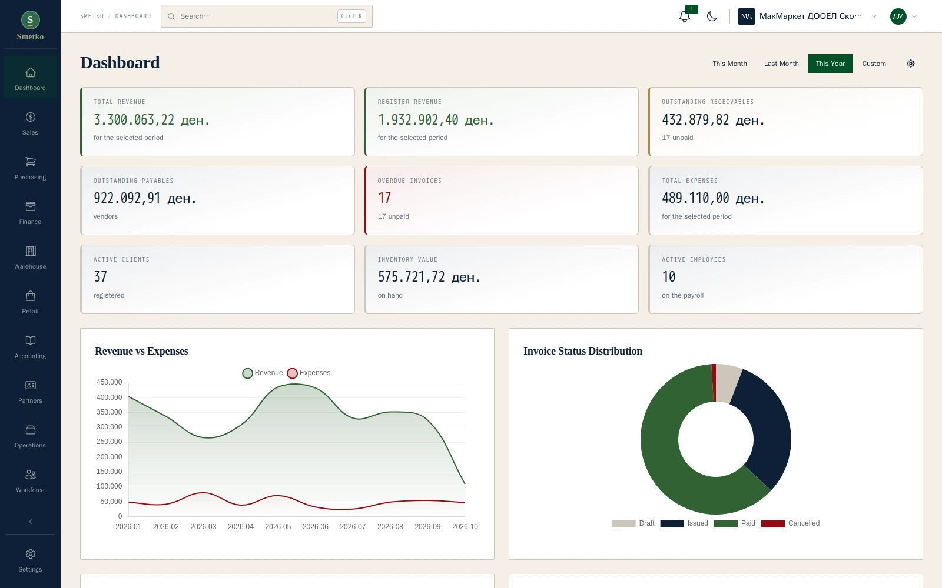Open the Sales dollar icon
The height and width of the screenshot is (588, 942).
[31, 117]
